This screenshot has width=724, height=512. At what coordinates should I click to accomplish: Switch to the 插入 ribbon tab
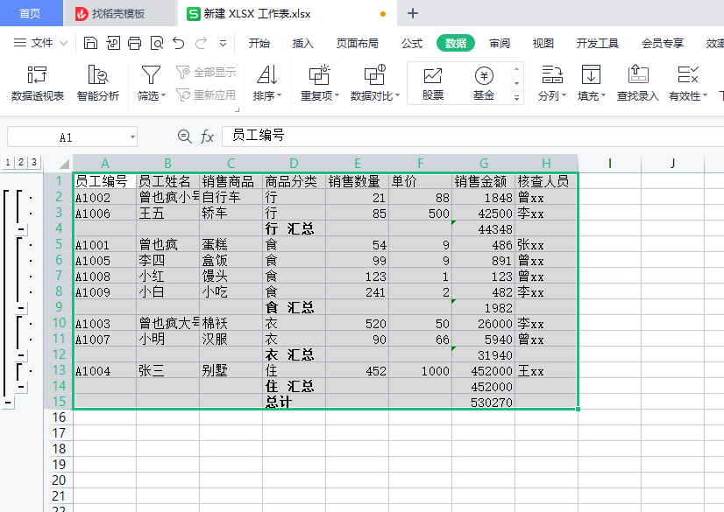303,43
